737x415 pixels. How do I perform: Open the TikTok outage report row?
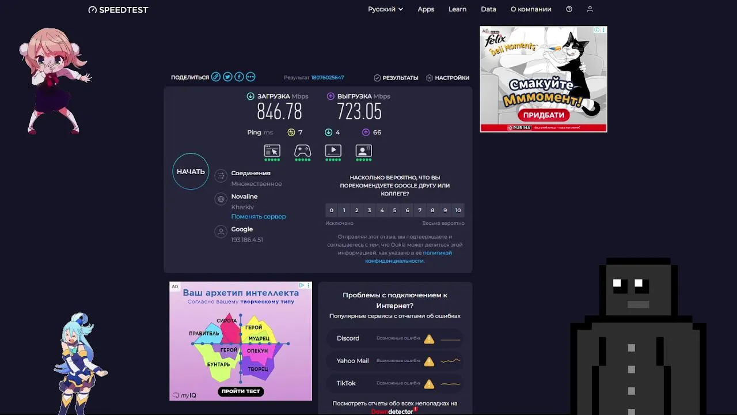[395, 383]
